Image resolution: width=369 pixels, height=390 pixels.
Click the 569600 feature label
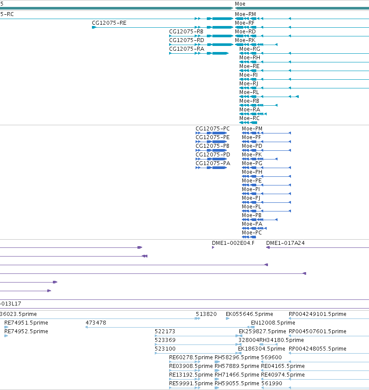(271, 357)
